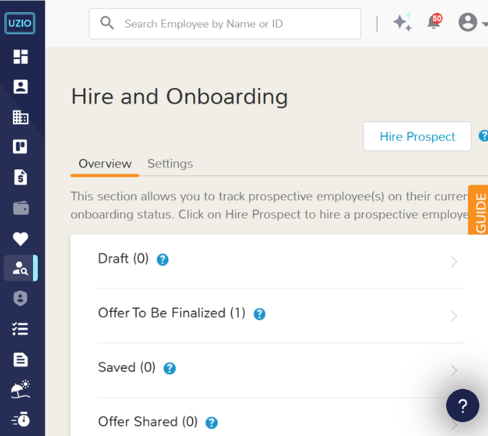488x436 pixels.
Task: Open the company building icon in sidebar
Action: point(21,117)
